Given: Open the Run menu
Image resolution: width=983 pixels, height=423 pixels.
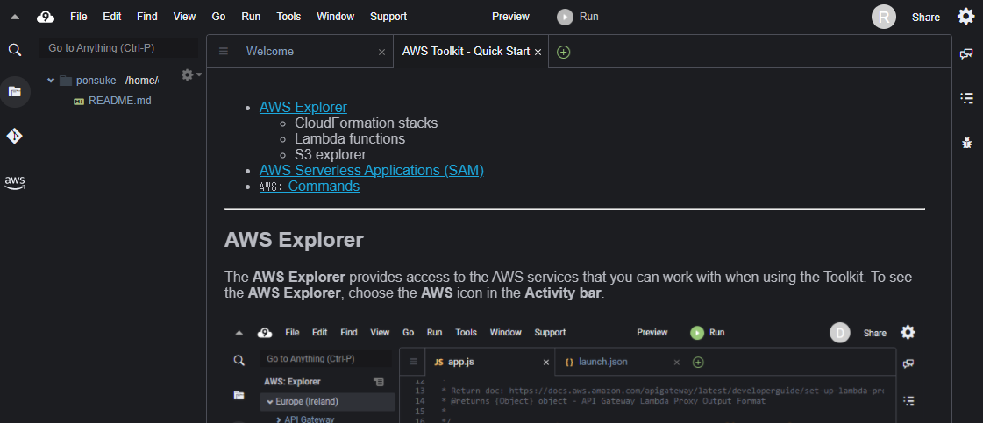Looking at the screenshot, I should click(x=251, y=17).
